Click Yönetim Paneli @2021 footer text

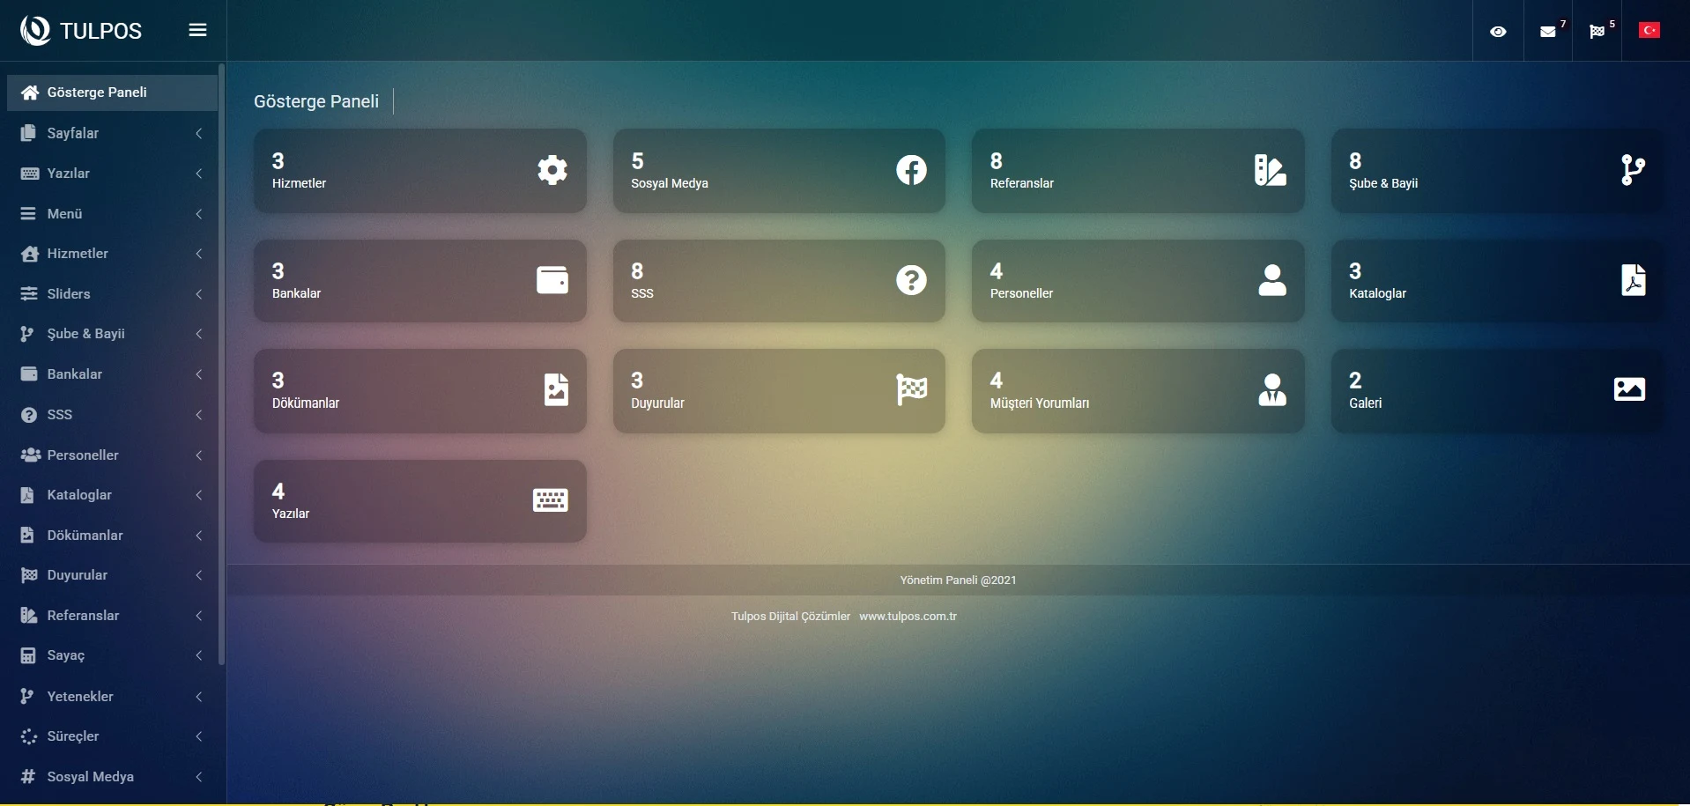tap(958, 580)
